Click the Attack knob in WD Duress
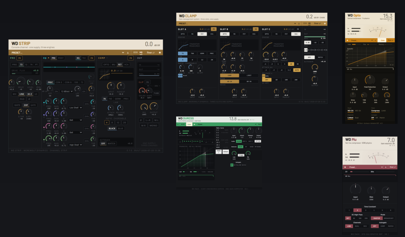405x237 pixels. 242,131
